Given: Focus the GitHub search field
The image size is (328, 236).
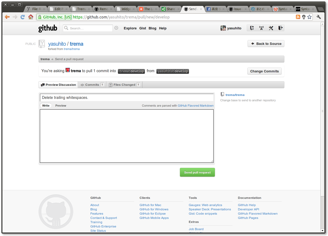Looking at the screenshot, I should (88, 28).
